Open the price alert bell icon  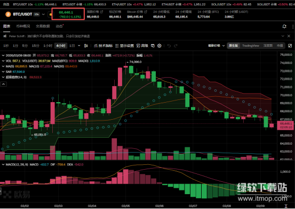pos(284,27)
